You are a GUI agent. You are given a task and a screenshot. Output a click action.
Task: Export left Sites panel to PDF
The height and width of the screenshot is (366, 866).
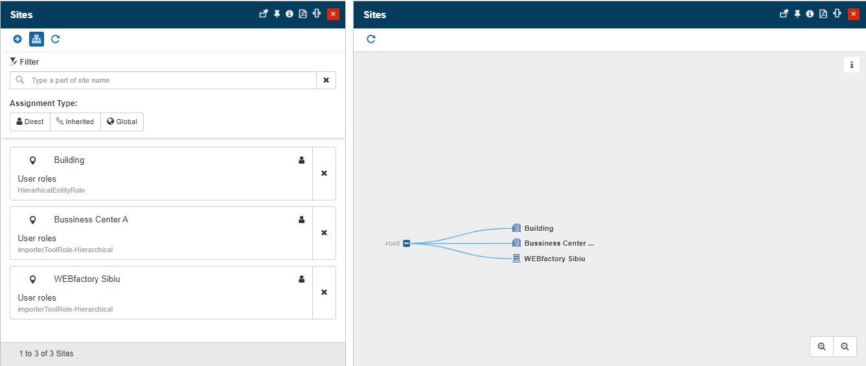click(x=302, y=14)
